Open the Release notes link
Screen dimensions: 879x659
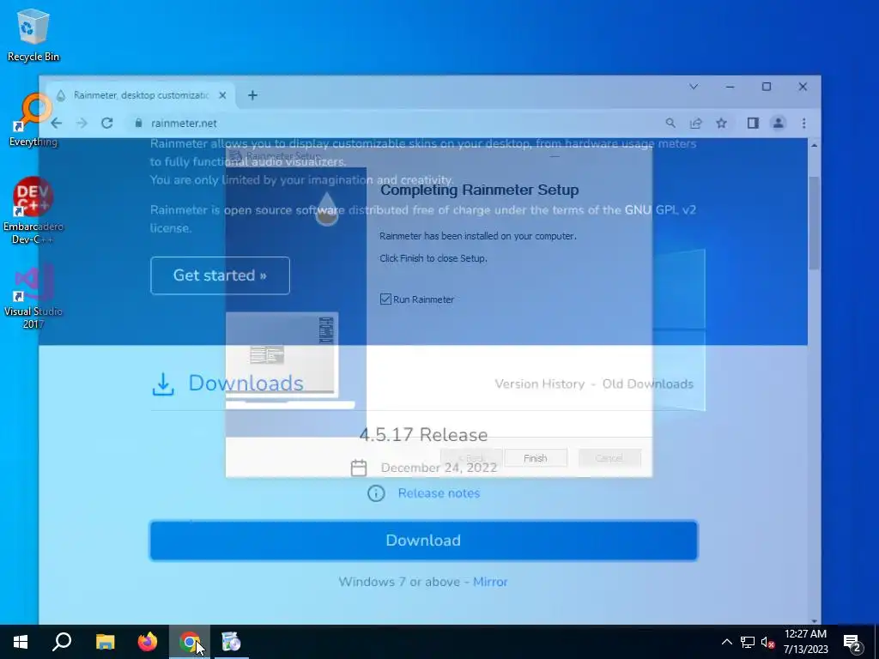point(439,493)
